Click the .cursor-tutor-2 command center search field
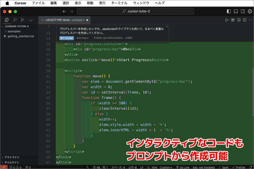254x169 pixels. pos(135,11)
